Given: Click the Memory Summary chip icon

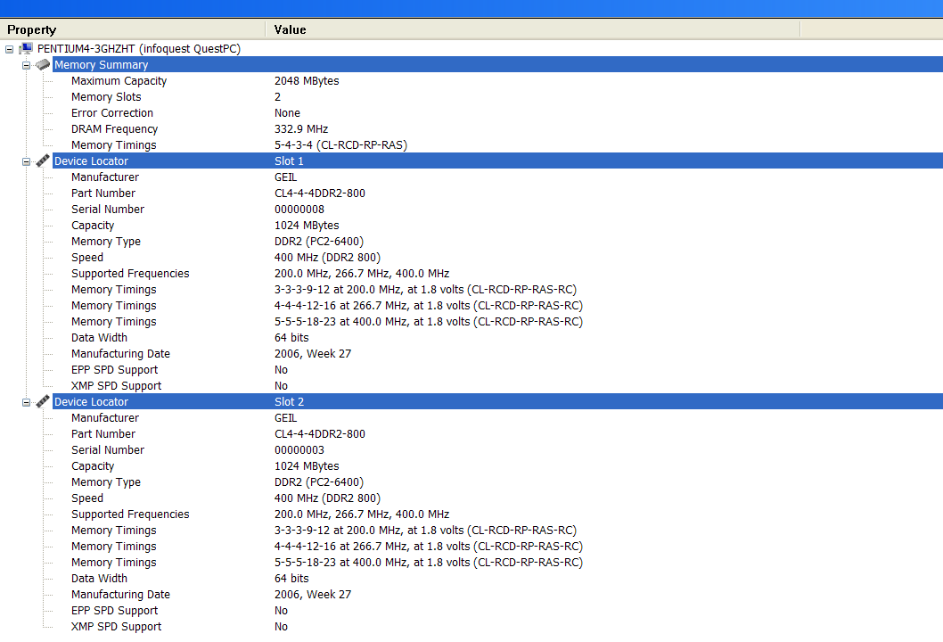Looking at the screenshot, I should pyautogui.click(x=43, y=65).
